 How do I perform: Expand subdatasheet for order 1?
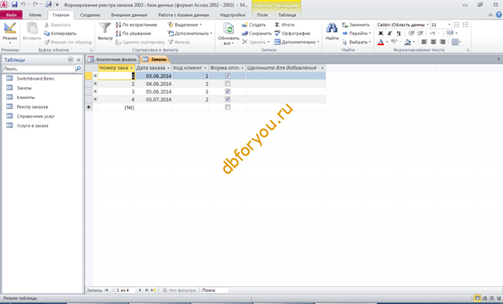coord(95,76)
